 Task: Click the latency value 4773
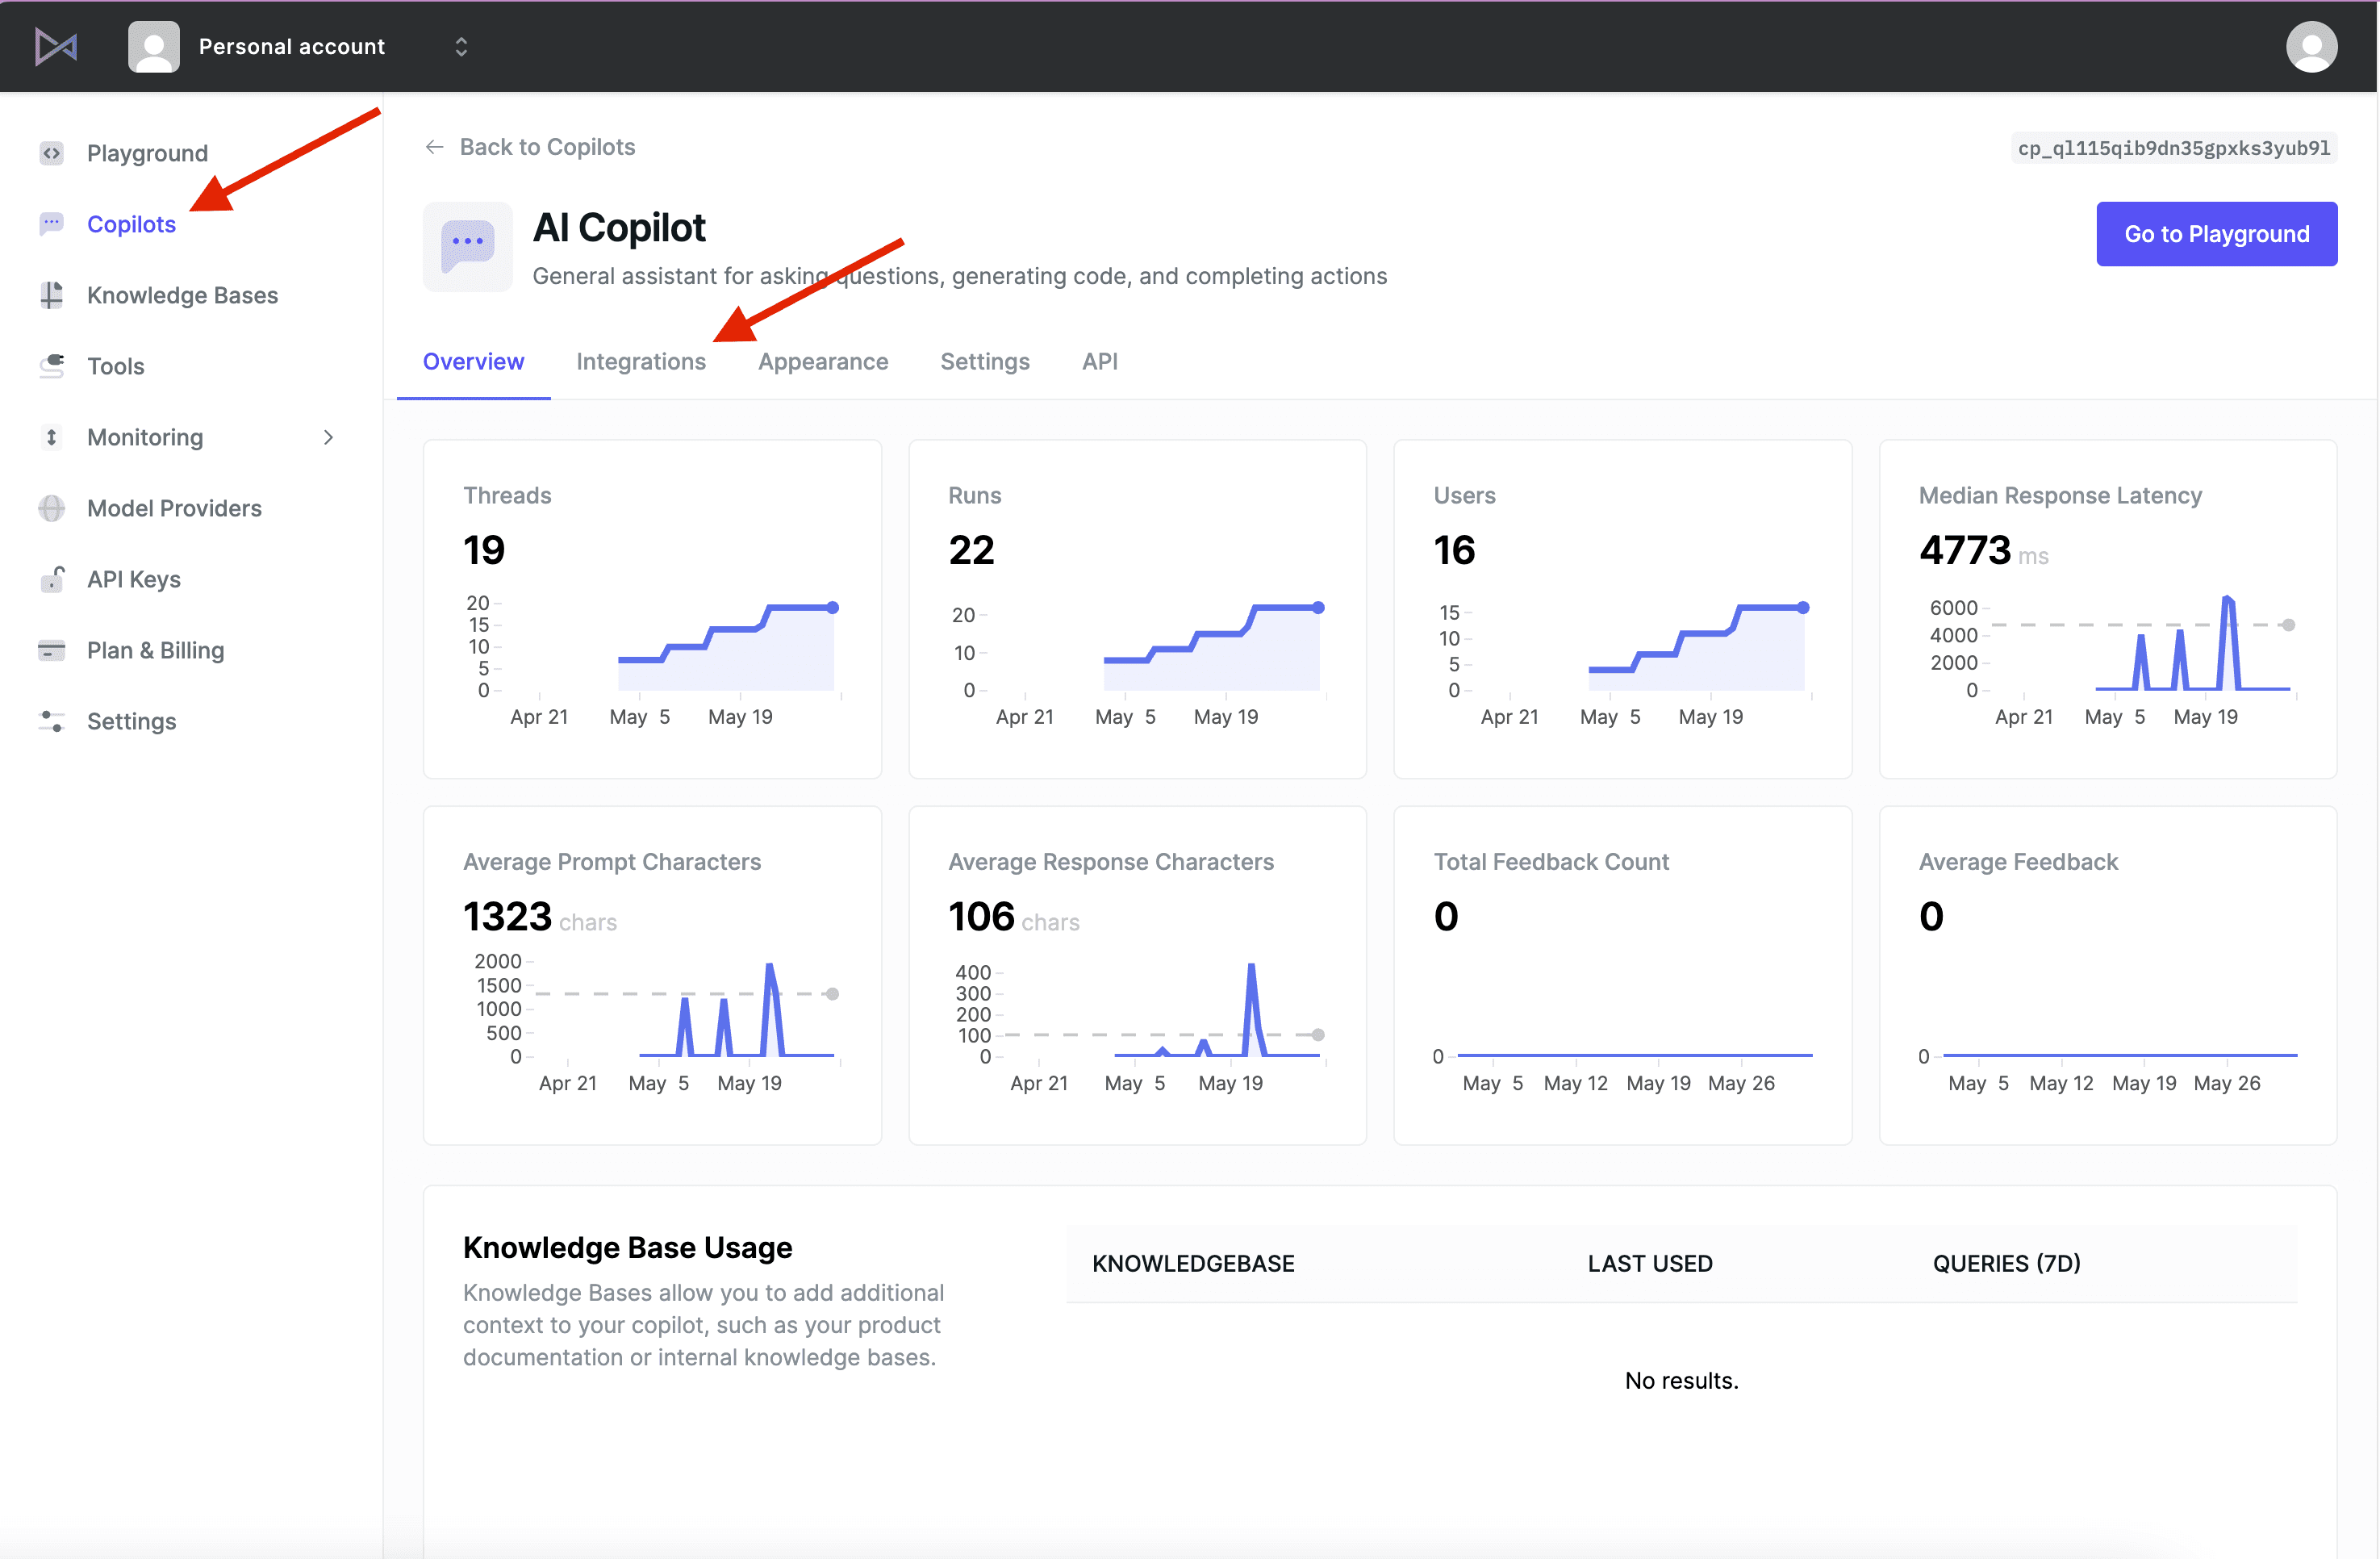click(1964, 550)
